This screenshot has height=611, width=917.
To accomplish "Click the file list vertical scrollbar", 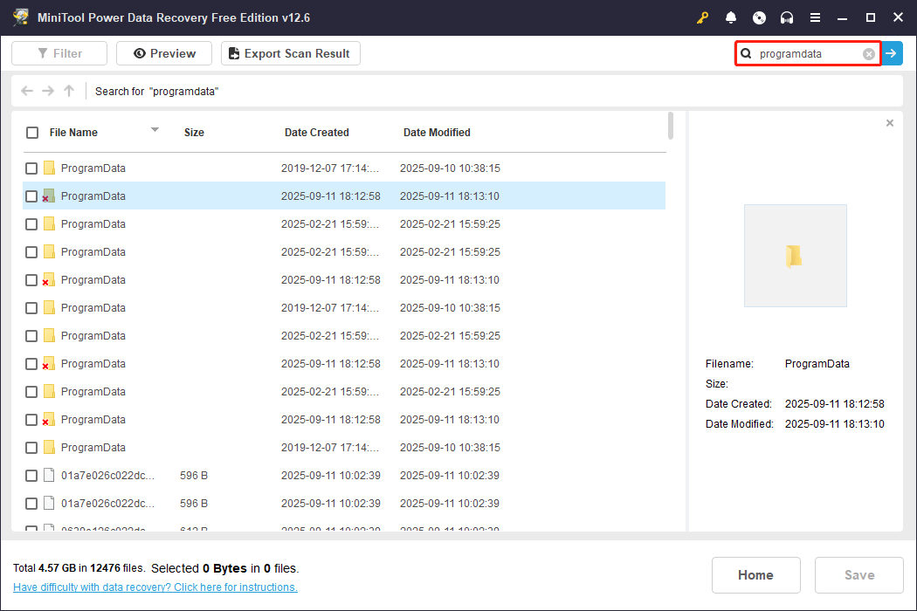I will pos(671,126).
